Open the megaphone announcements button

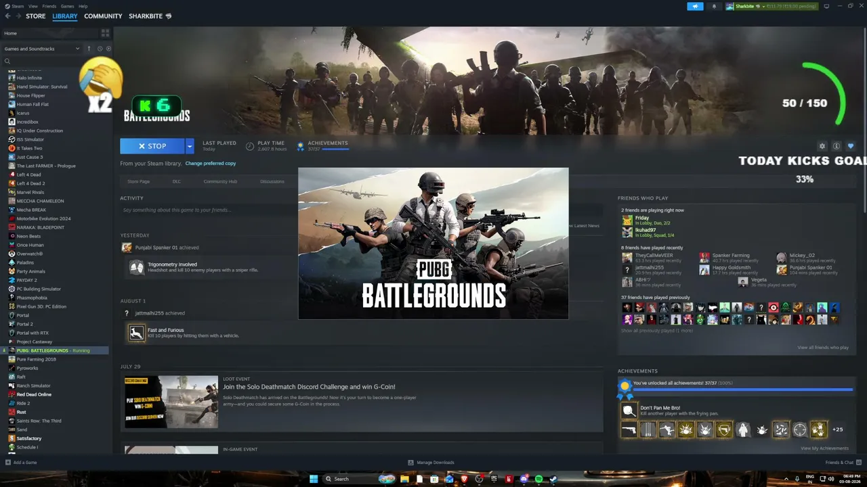(x=695, y=6)
